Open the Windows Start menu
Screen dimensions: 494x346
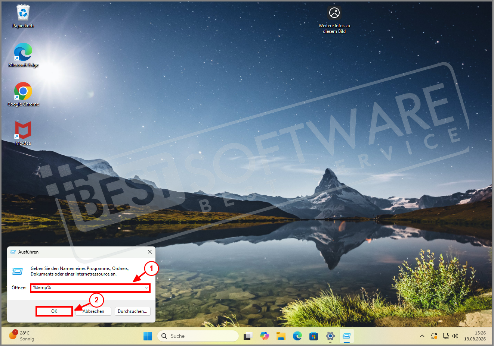coord(148,336)
